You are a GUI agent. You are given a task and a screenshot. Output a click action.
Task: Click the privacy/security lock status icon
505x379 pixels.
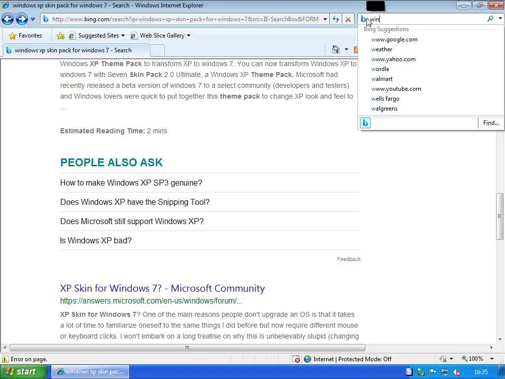click(443, 359)
